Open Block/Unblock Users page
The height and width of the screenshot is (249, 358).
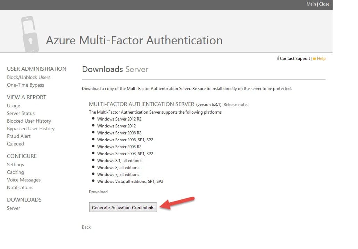click(x=28, y=78)
